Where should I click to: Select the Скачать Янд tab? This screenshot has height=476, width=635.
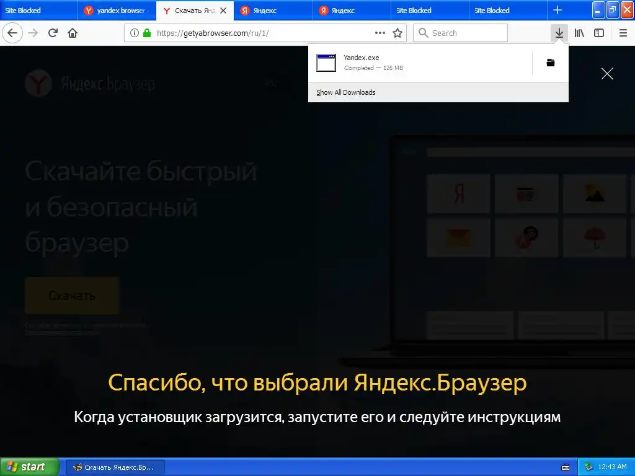pyautogui.click(x=195, y=11)
